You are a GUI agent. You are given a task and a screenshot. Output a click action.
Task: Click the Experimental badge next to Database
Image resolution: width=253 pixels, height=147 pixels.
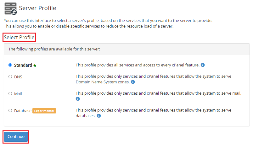[44, 111]
